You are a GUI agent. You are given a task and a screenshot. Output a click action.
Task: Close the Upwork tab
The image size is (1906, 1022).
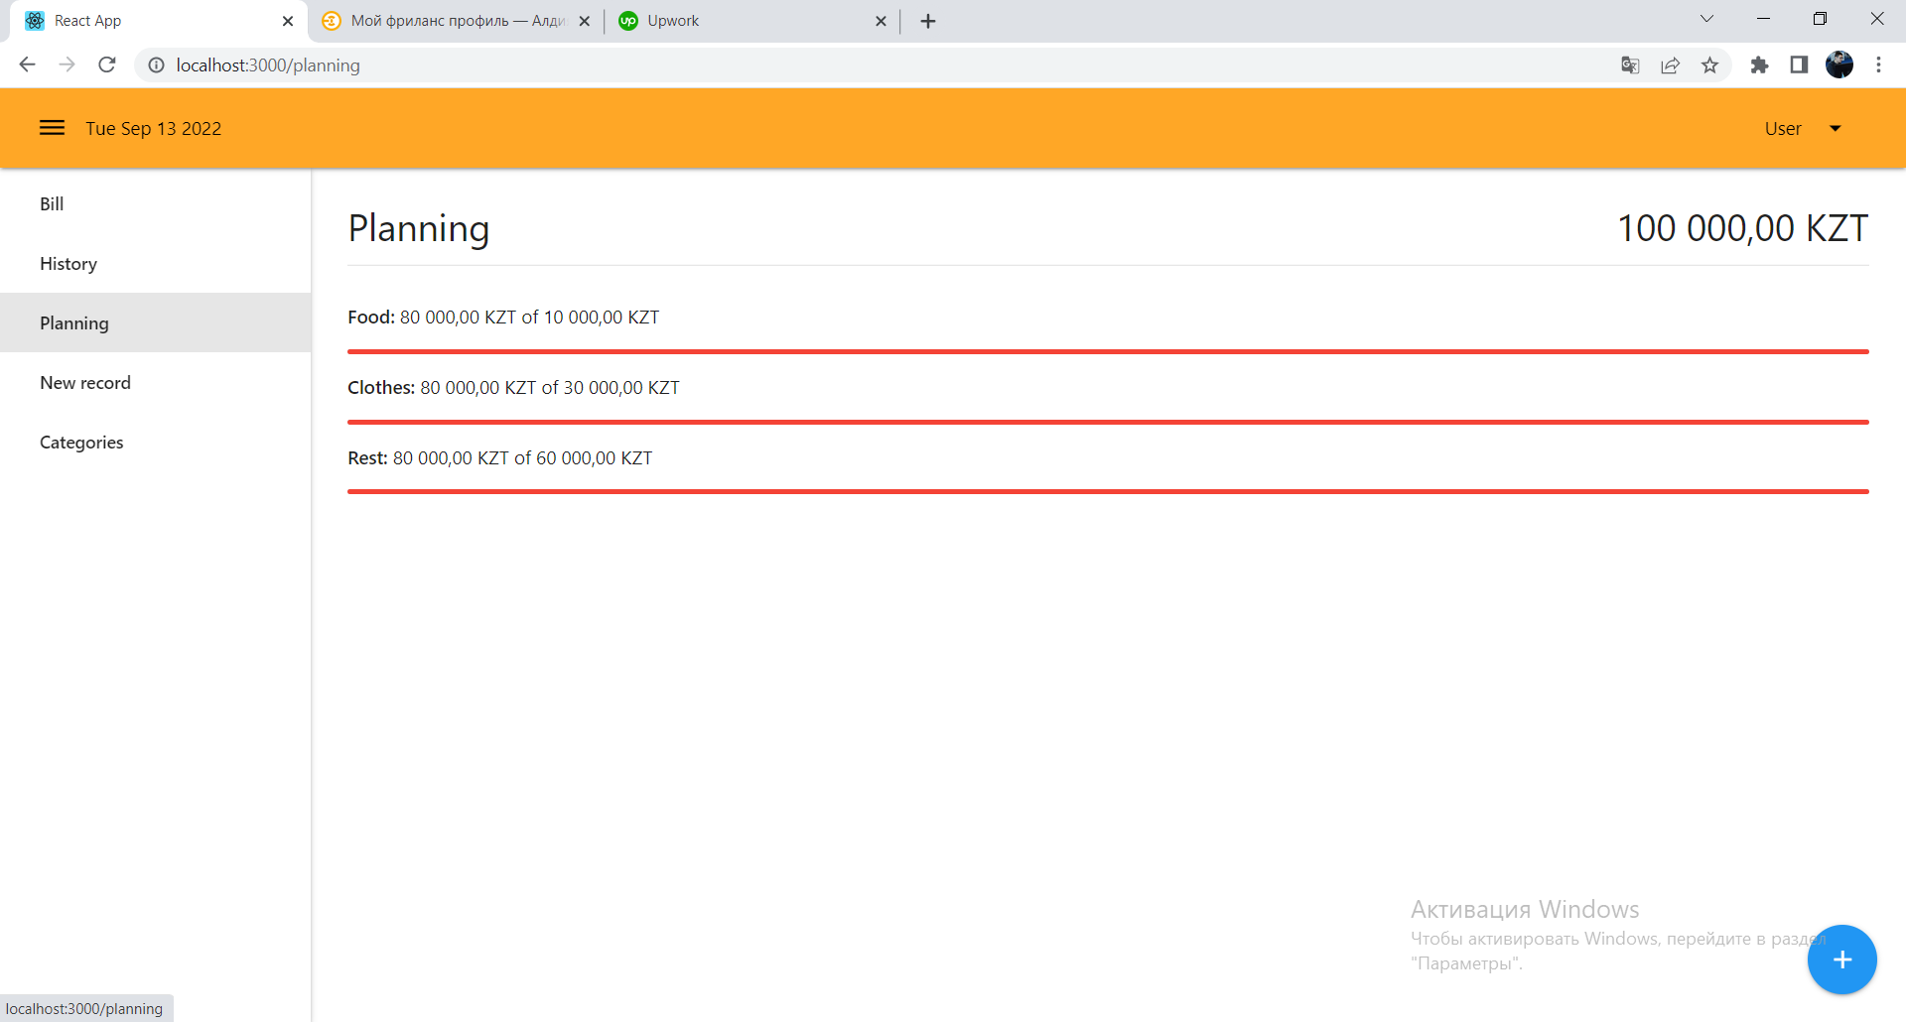pos(881,21)
